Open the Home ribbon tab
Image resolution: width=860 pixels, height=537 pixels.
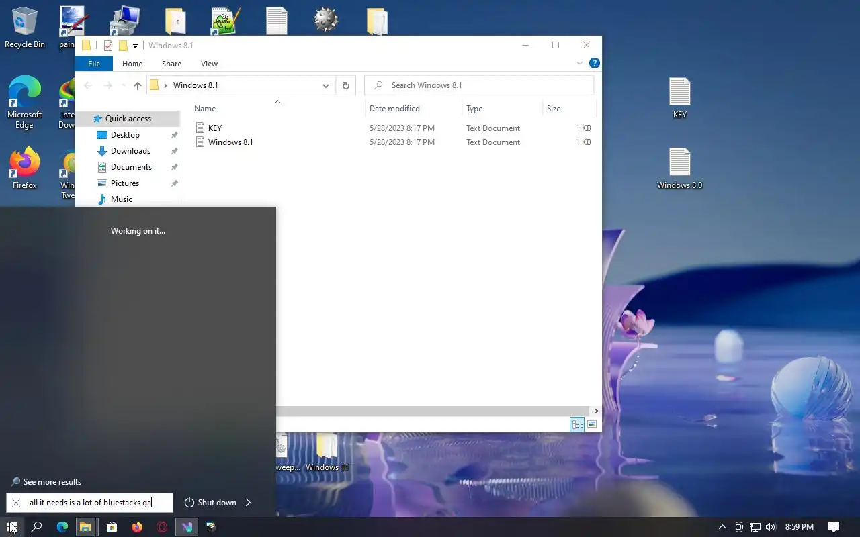pos(132,64)
